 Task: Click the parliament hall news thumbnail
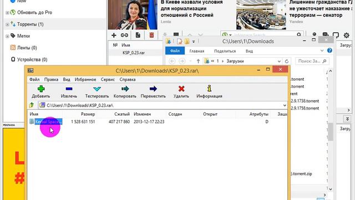pos(261,15)
